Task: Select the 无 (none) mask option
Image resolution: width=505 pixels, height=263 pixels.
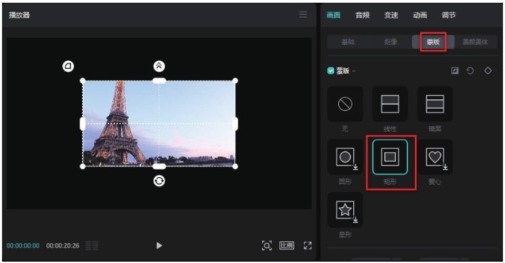Action: tap(345, 103)
